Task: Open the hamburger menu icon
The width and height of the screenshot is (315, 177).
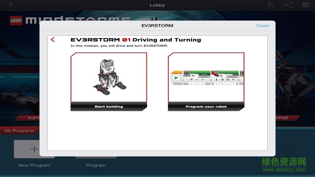Action: click(x=305, y=5)
